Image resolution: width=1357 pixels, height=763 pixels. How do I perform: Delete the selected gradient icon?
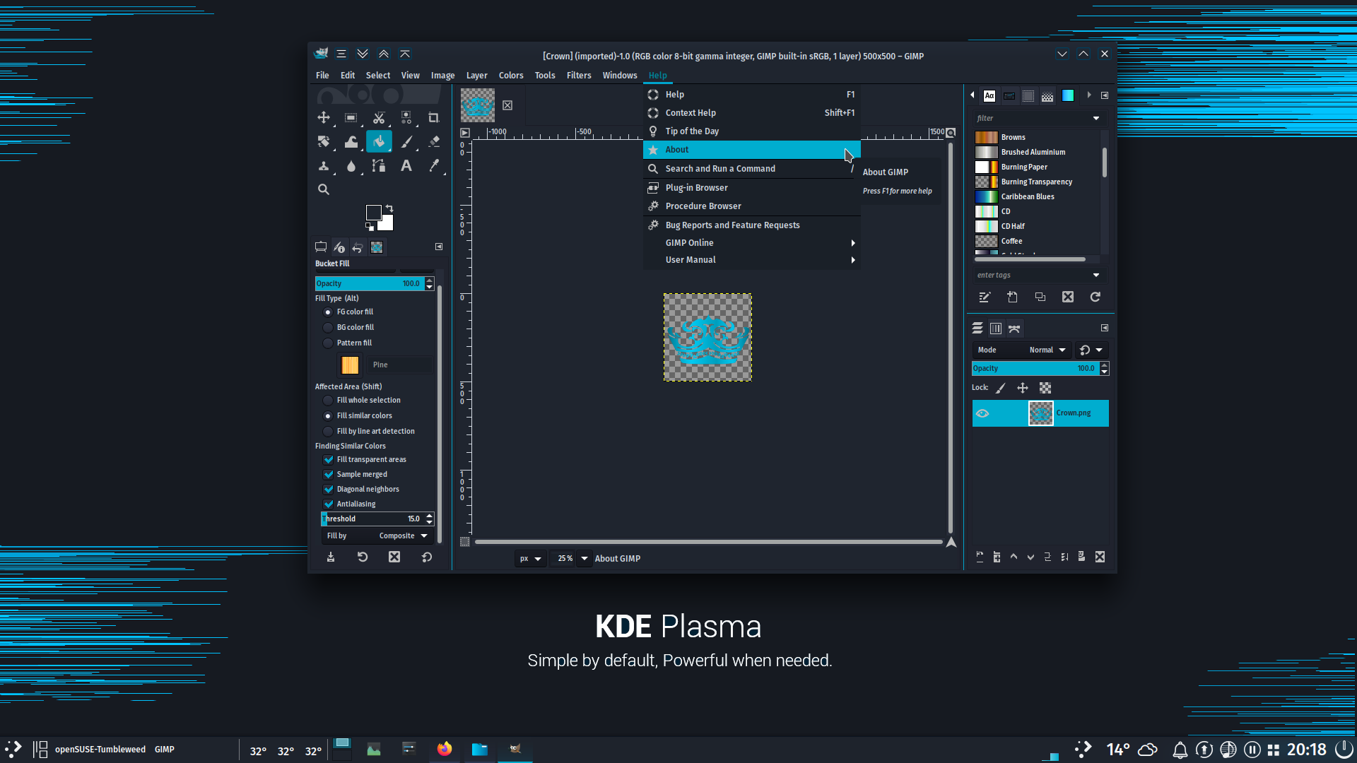point(1068,297)
